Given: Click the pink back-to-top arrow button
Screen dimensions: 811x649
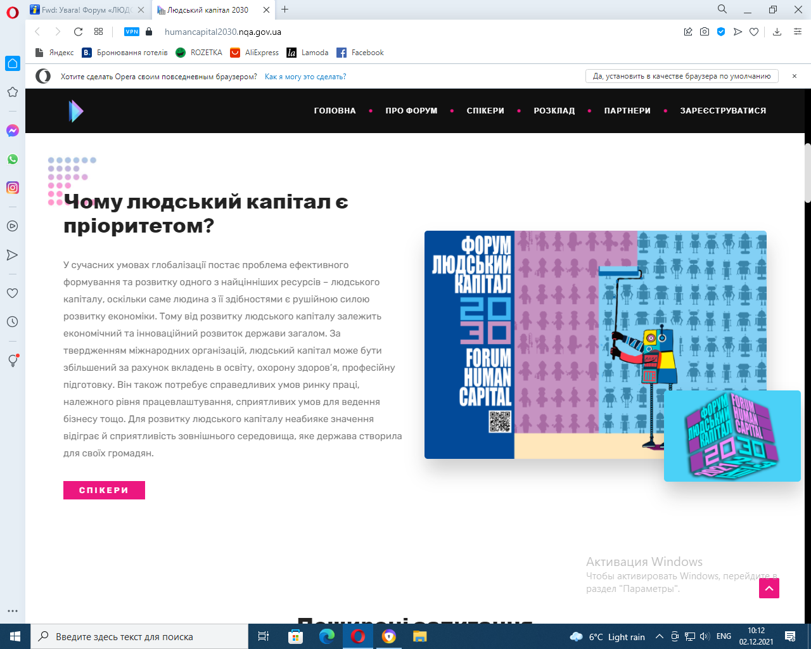Looking at the screenshot, I should tap(769, 588).
